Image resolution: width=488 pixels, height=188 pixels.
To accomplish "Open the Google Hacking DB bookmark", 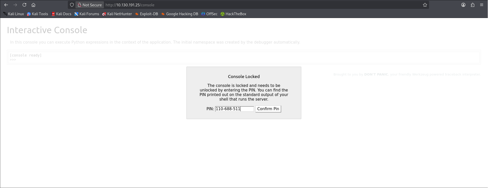I will [180, 14].
